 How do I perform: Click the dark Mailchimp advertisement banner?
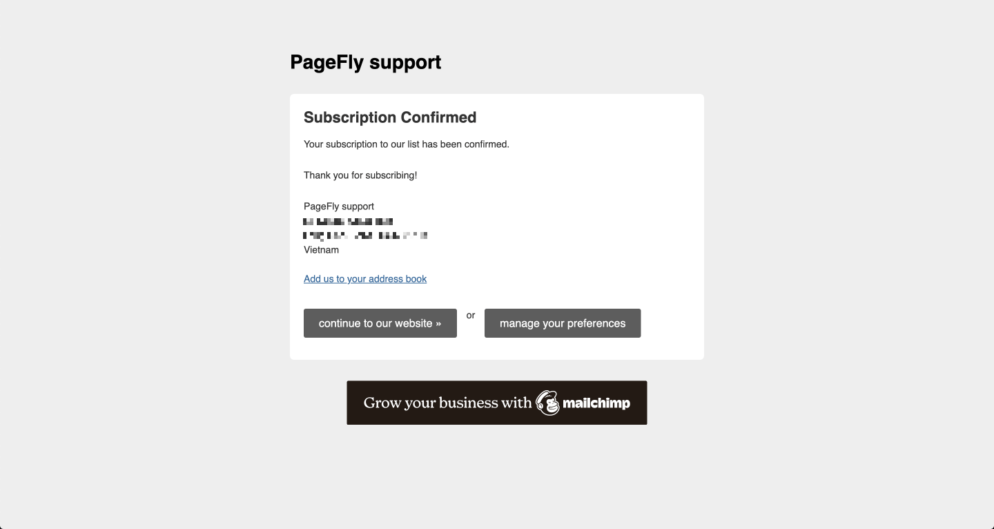click(497, 403)
